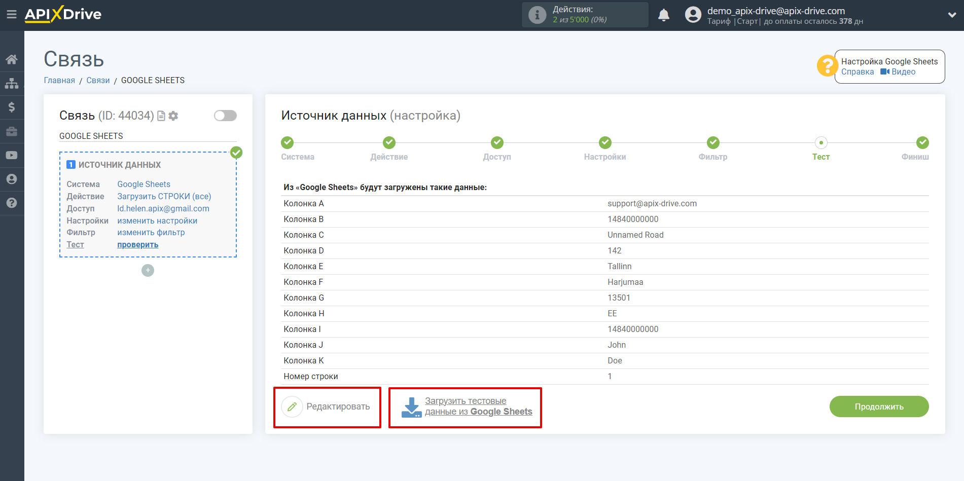Click the Номер строки label

311,376
